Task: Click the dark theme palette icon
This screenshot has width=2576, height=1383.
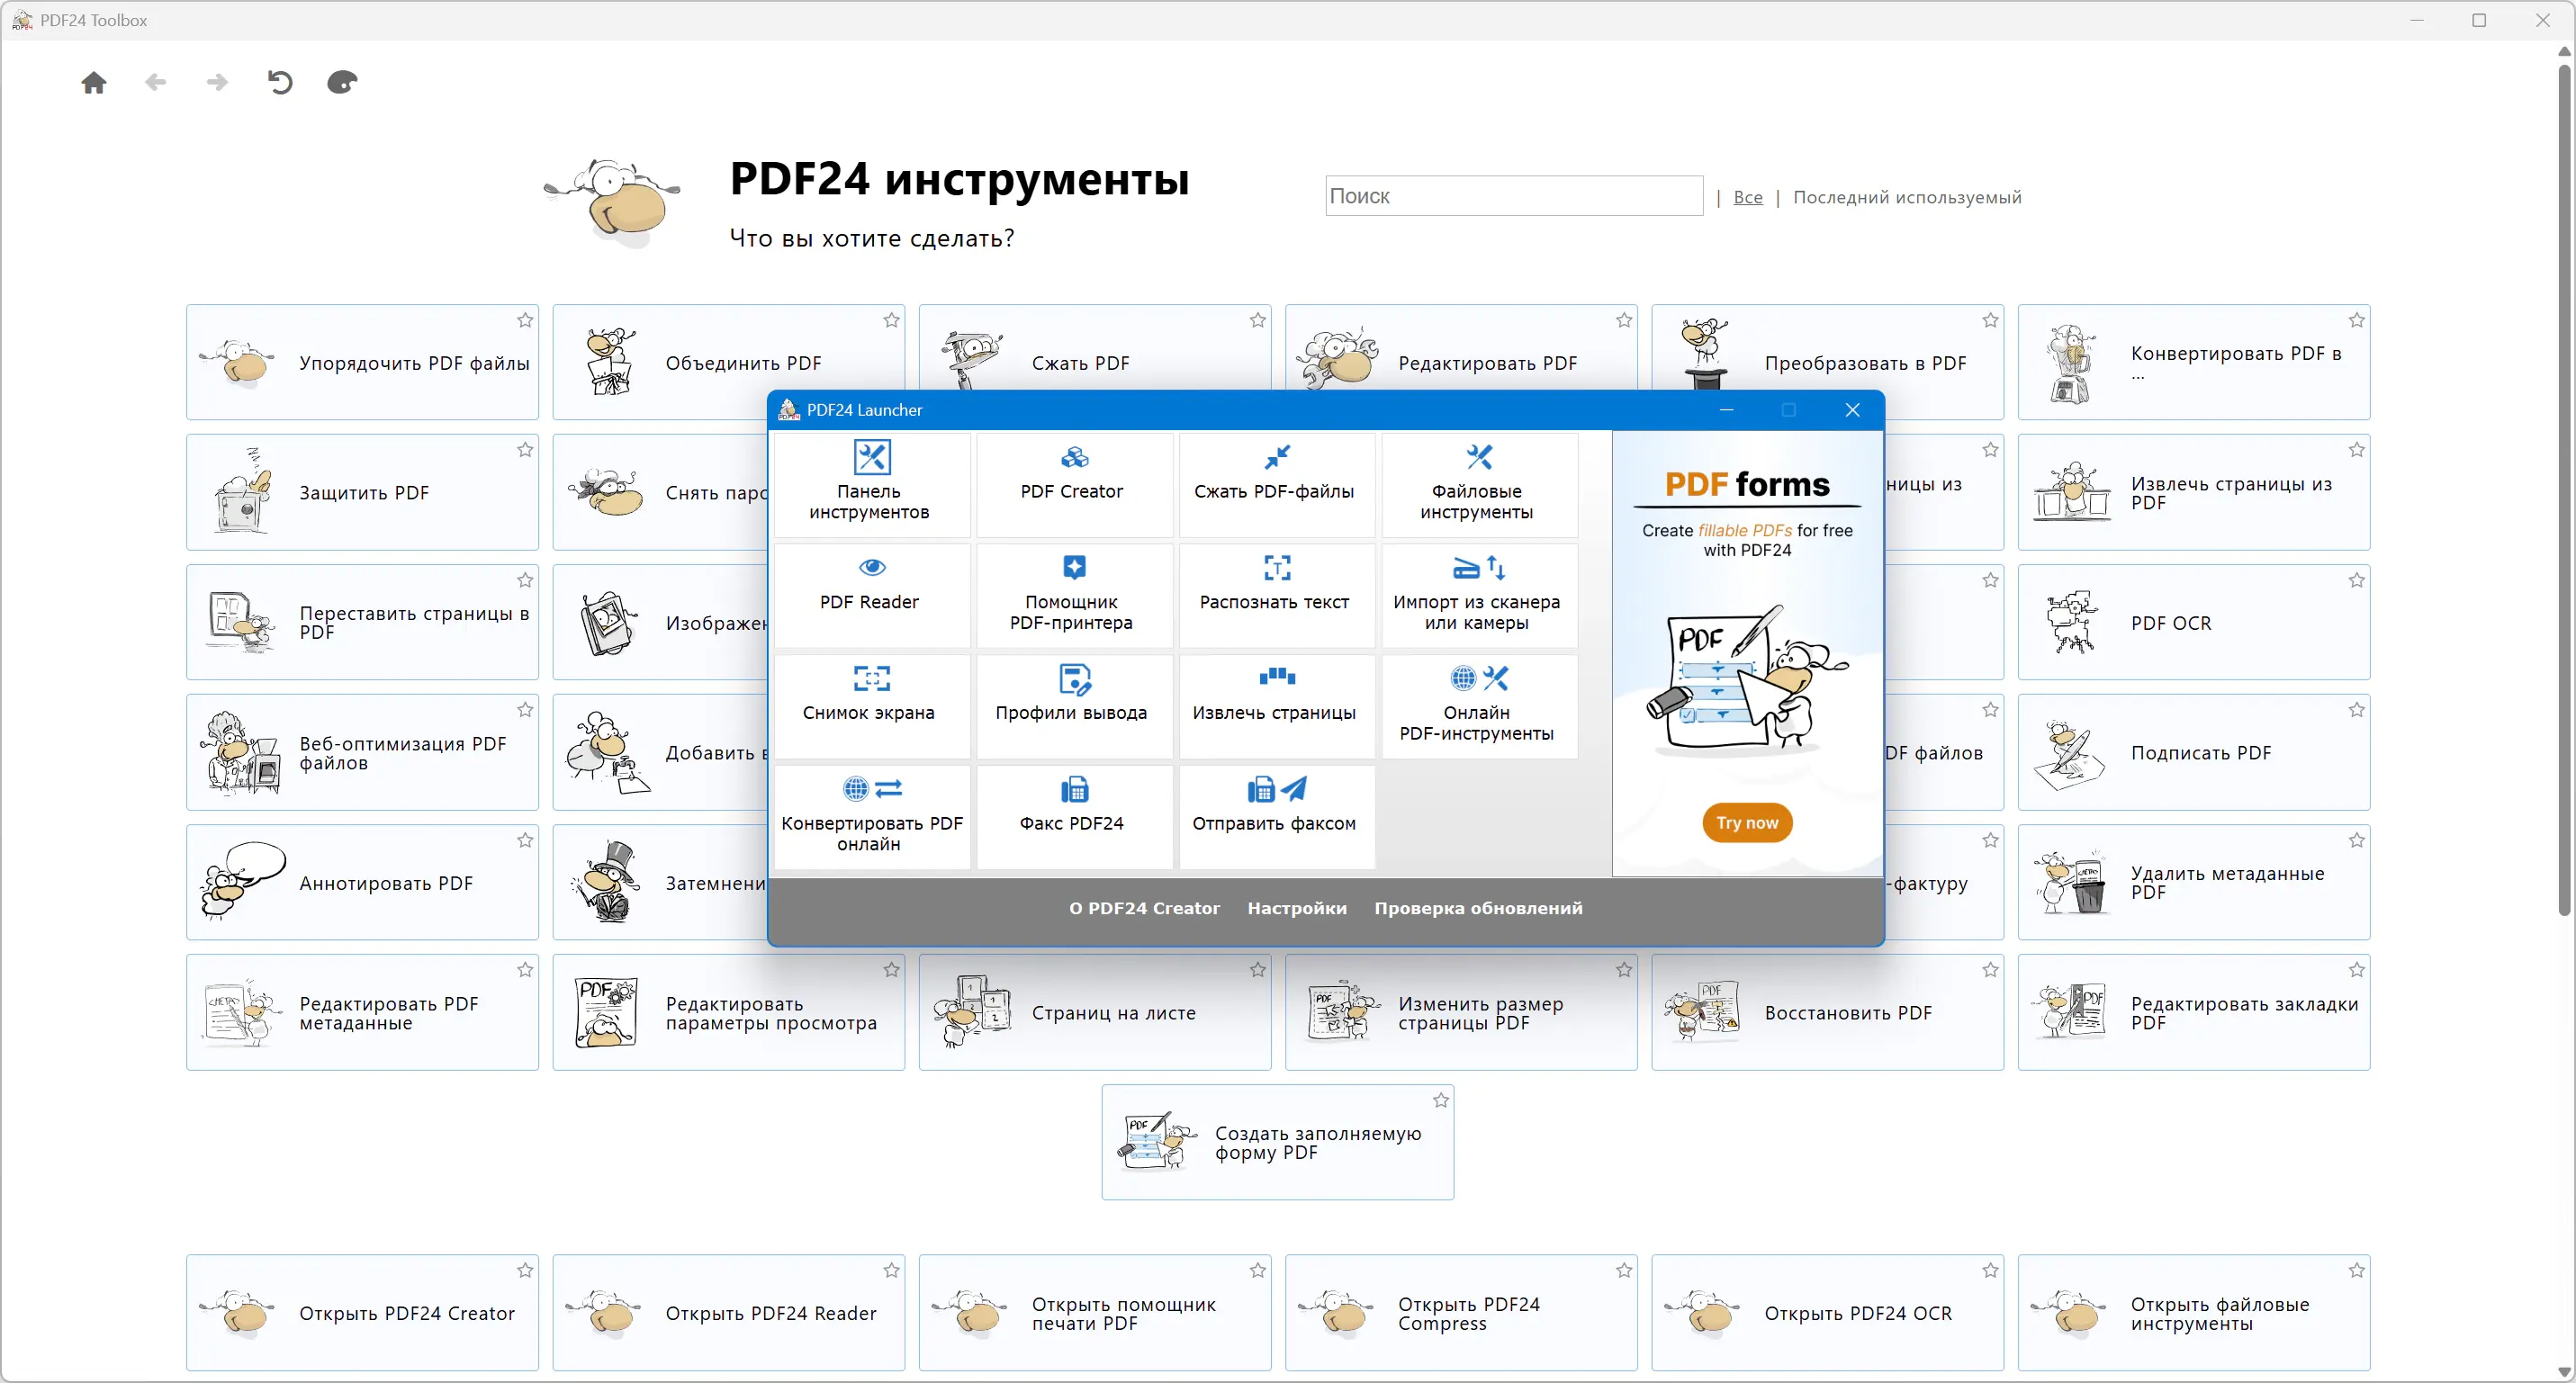Action: 342,83
